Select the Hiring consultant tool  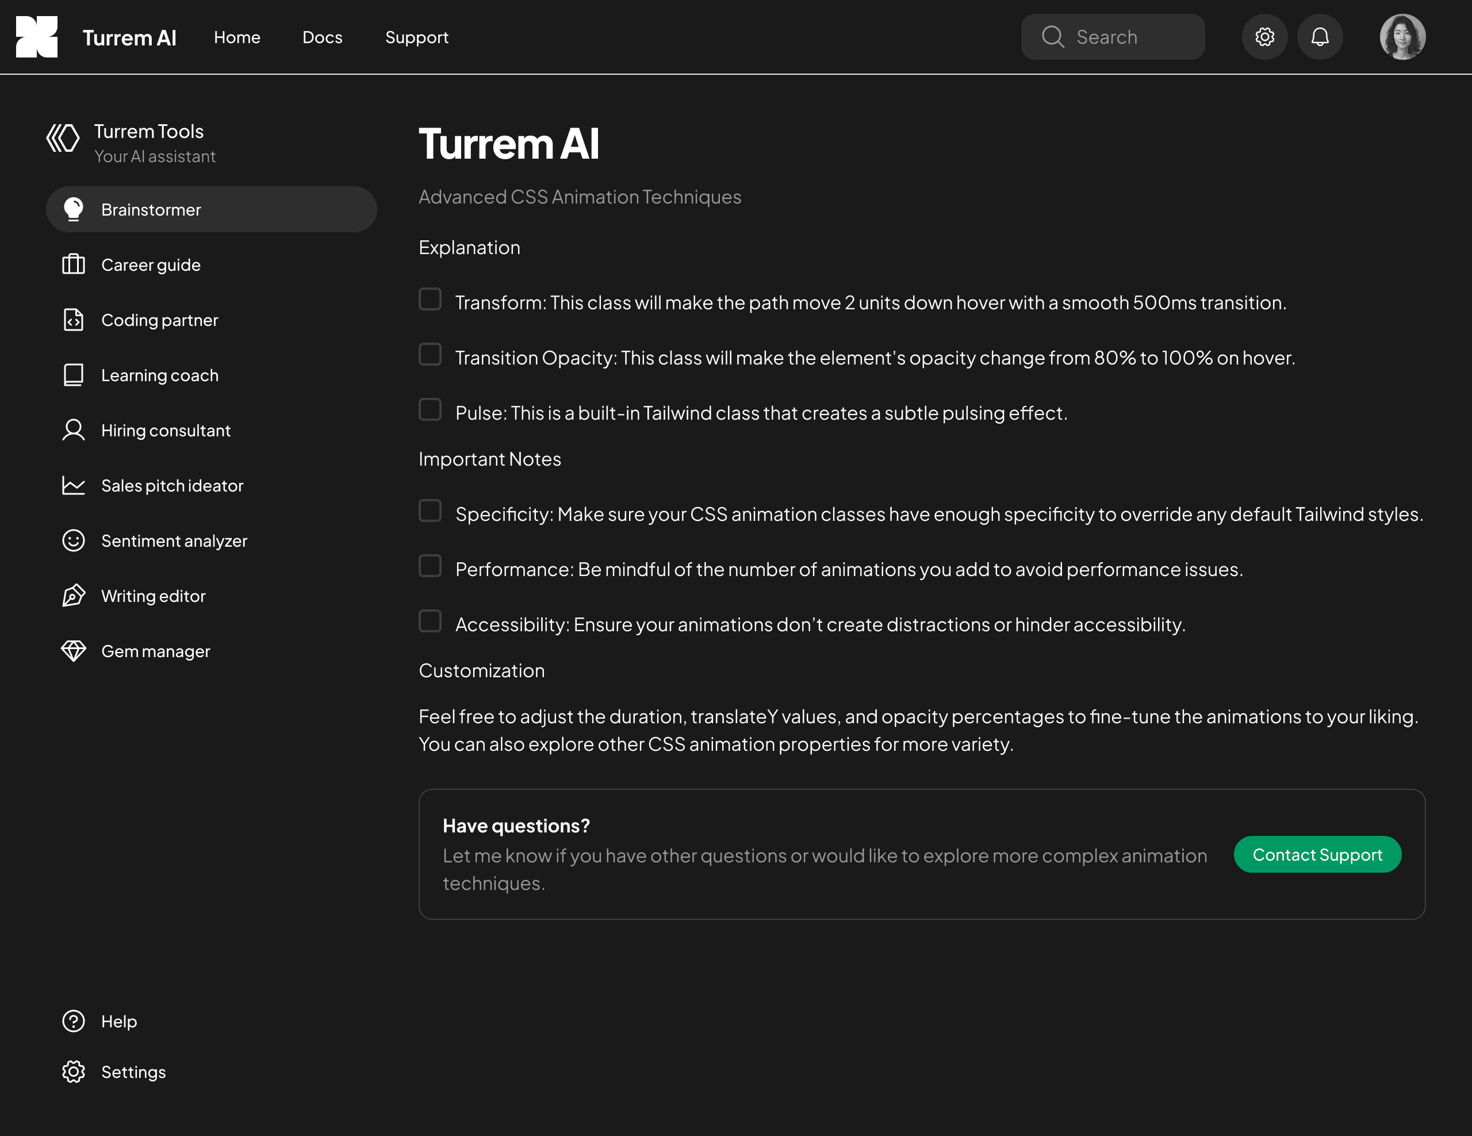point(166,430)
